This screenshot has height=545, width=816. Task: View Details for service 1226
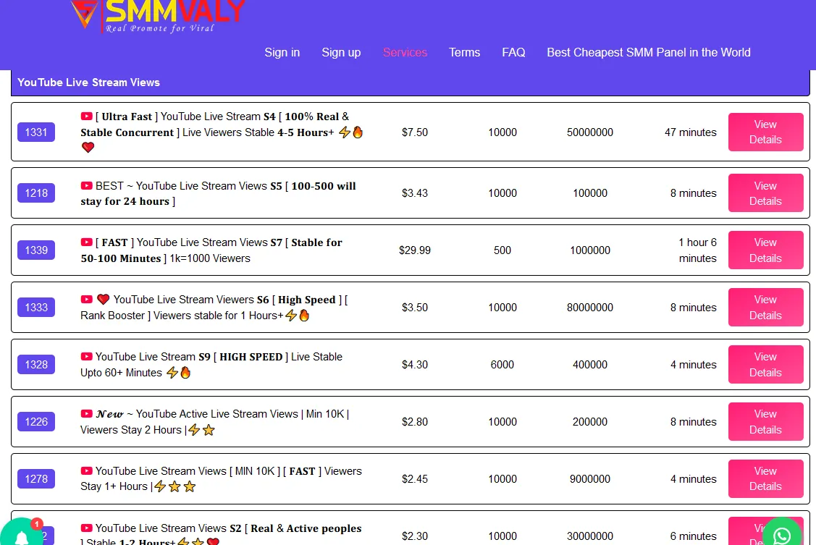pyautogui.click(x=765, y=422)
